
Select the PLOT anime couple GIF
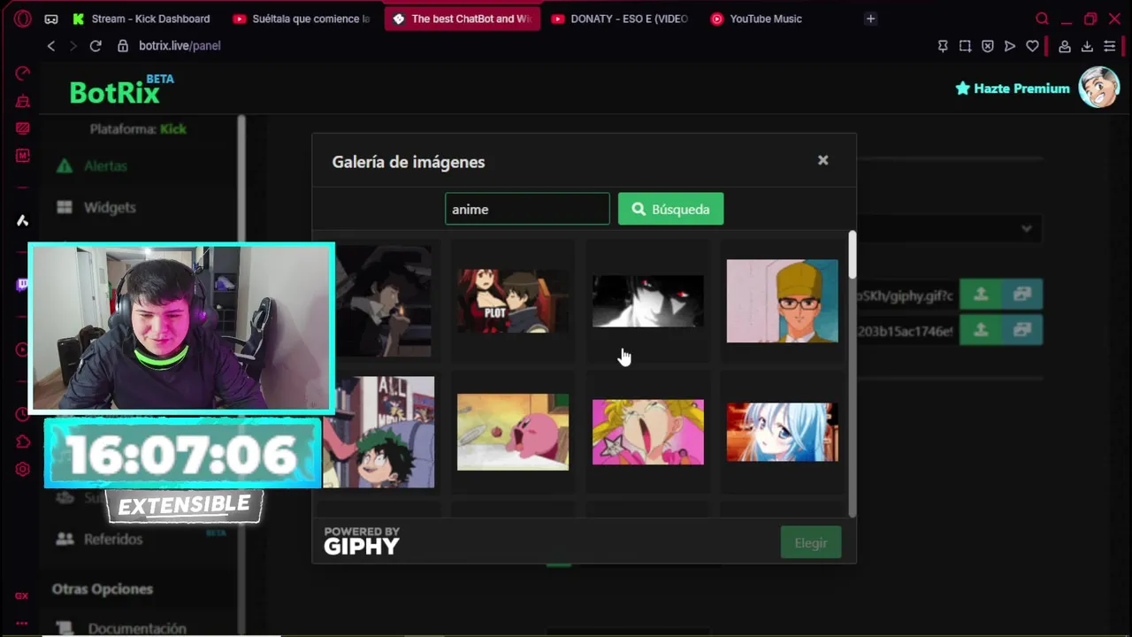pyautogui.click(x=513, y=301)
